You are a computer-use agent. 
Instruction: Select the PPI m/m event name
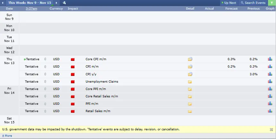coord(92,104)
